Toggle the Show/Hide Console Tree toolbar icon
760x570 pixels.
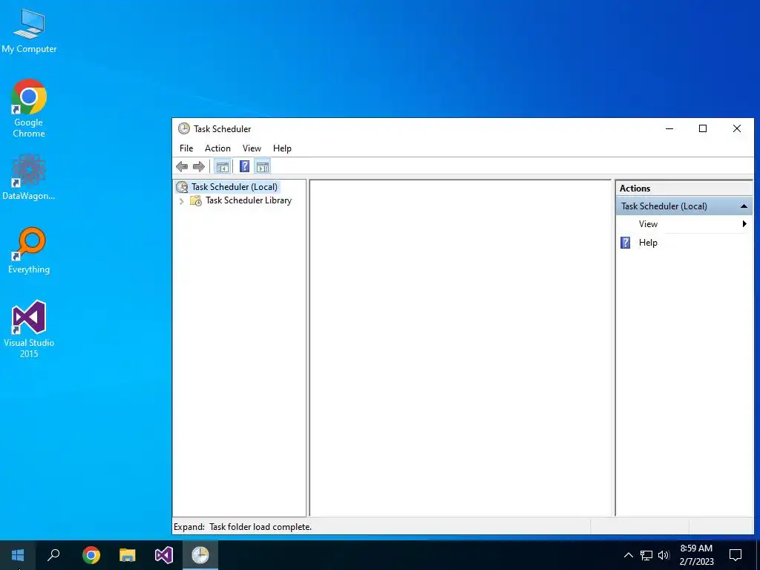223,167
